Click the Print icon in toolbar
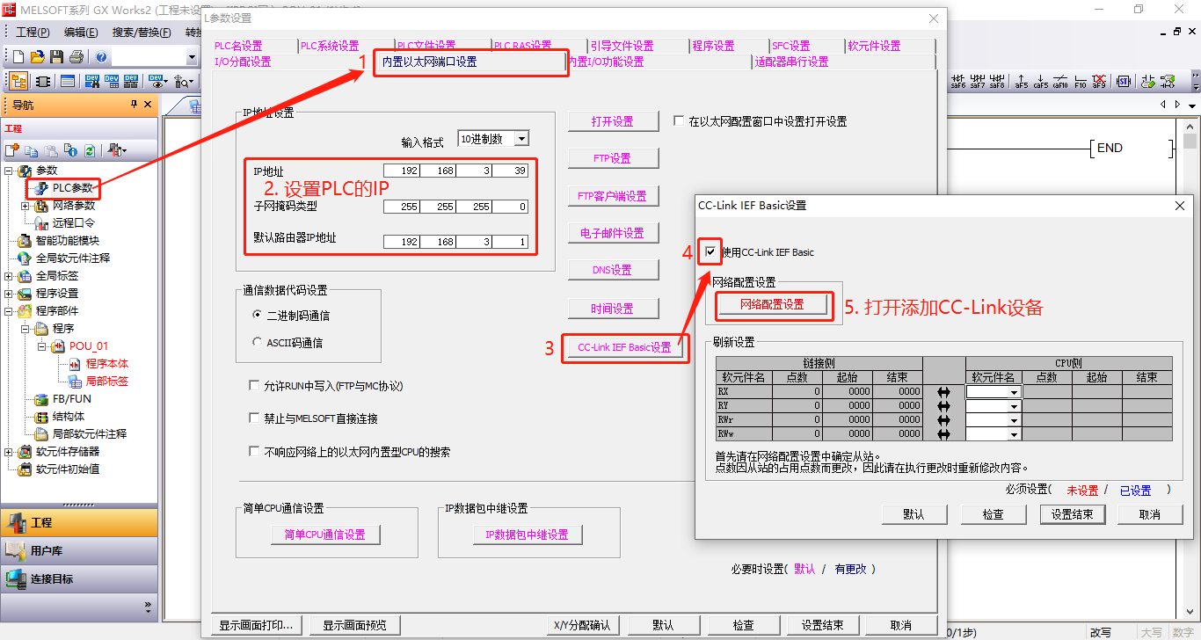The width and height of the screenshot is (1201, 640). click(76, 57)
